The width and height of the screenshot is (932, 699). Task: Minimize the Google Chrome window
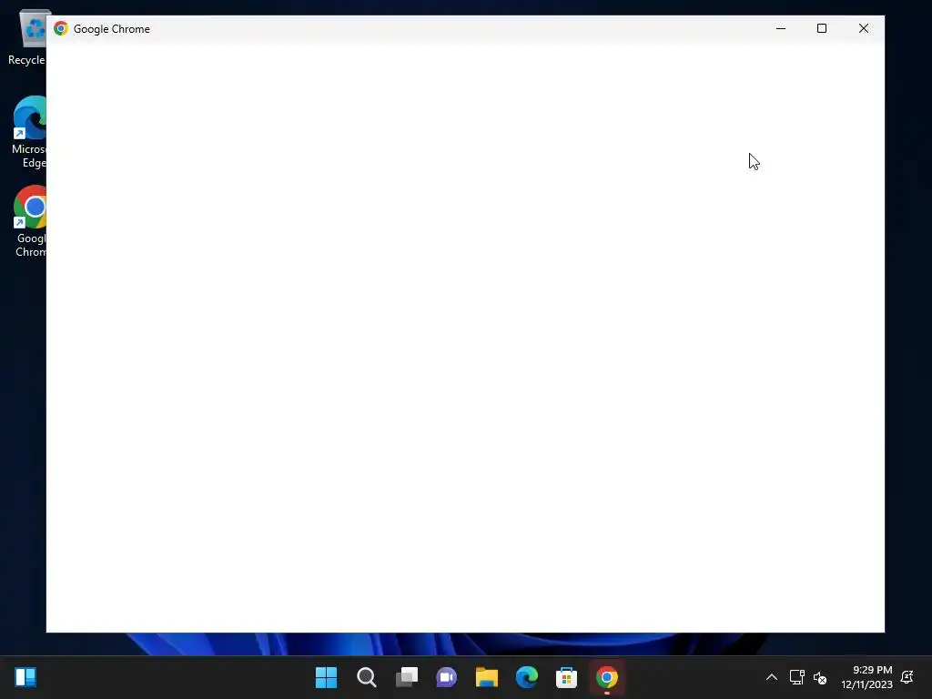click(x=781, y=28)
